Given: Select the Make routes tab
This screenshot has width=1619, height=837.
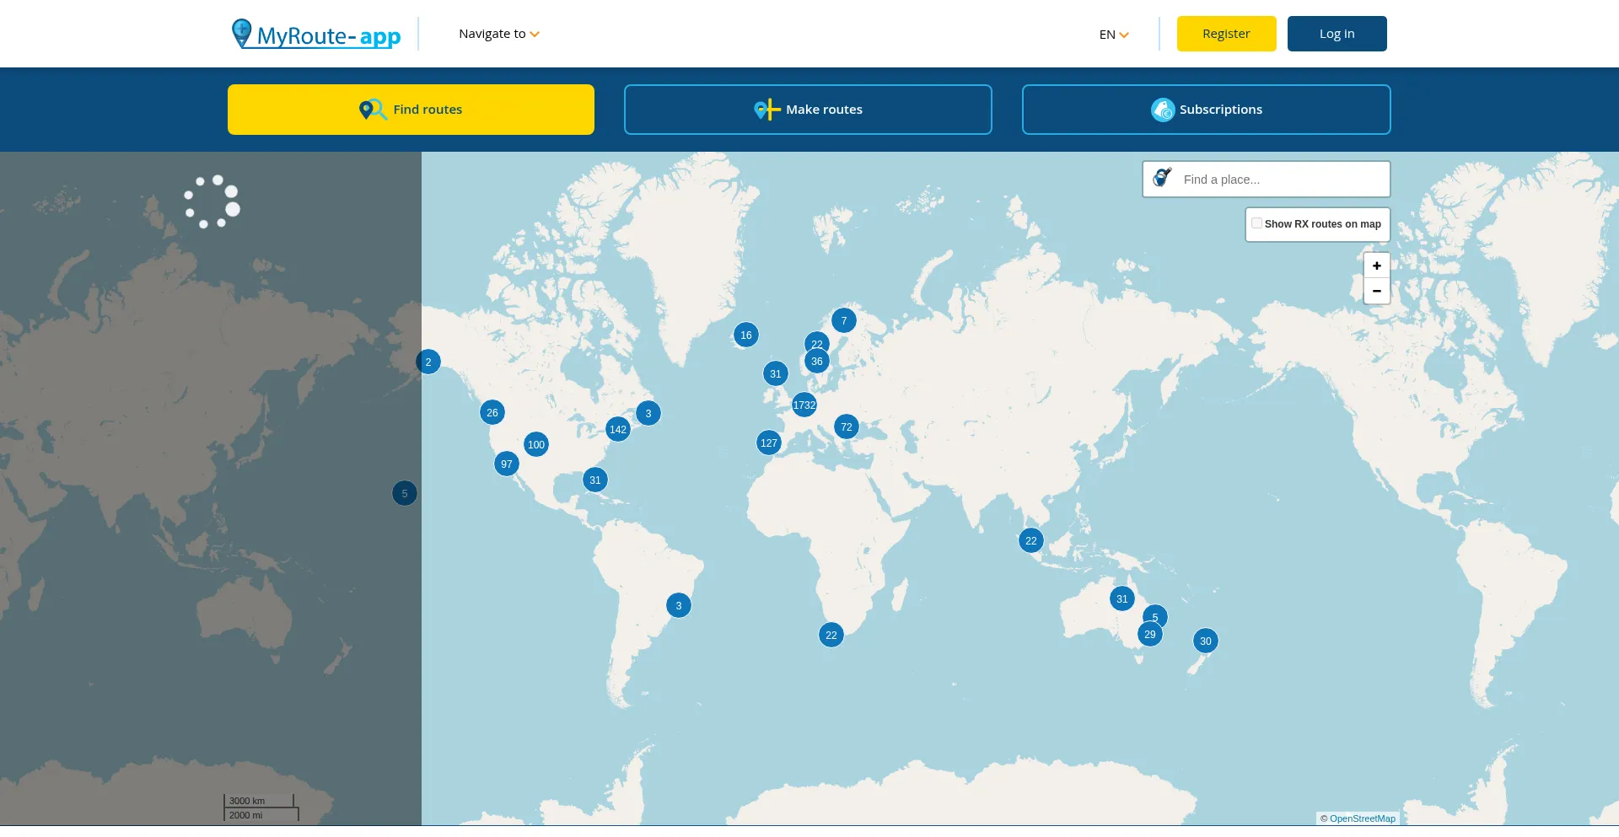Looking at the screenshot, I should pyautogui.click(x=808, y=110).
